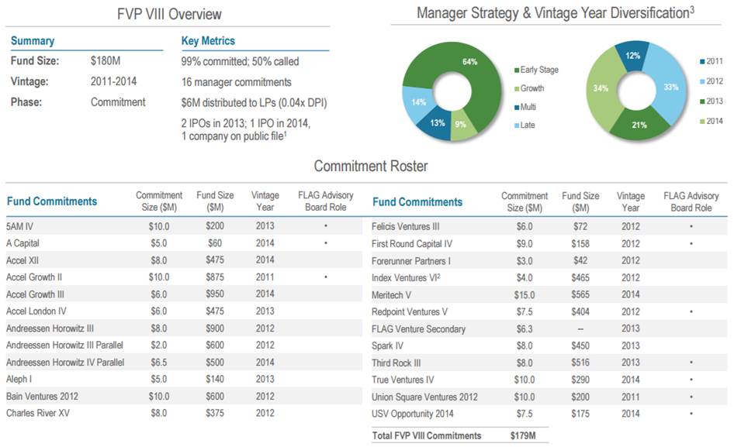Click "$6M distributed to LPs (0.04x DPI)"

[254, 103]
